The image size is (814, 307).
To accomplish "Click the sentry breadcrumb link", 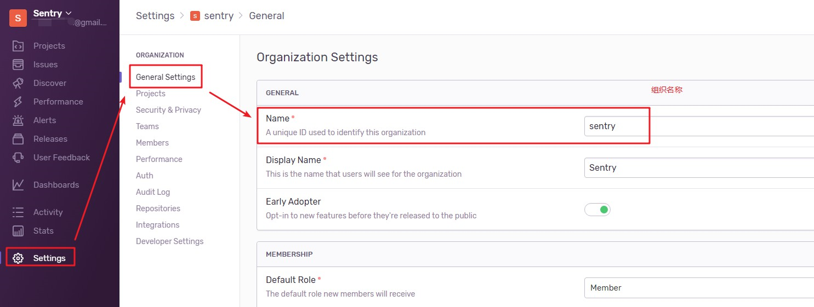I will click(218, 16).
